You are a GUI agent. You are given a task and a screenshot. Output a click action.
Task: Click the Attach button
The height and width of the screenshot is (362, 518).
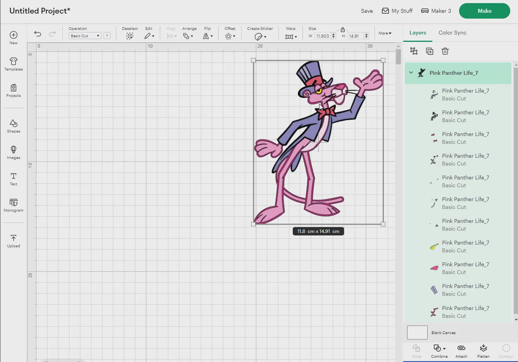point(461,351)
